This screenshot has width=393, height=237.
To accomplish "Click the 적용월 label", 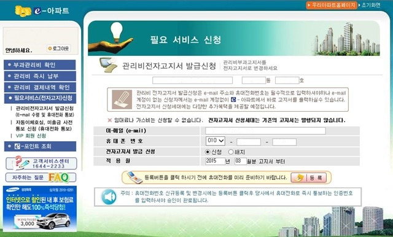I will (x=118, y=161).
